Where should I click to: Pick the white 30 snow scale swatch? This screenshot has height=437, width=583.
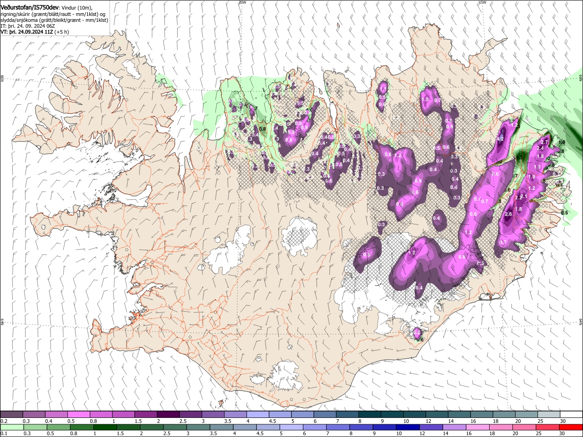571,415
